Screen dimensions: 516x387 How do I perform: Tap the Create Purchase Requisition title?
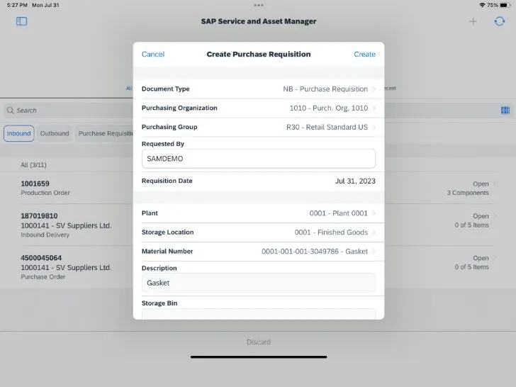[x=259, y=55]
